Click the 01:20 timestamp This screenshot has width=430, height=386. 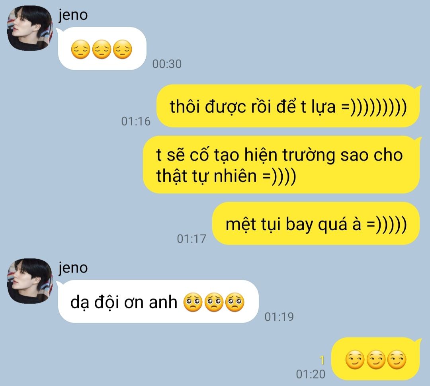[x=311, y=374]
